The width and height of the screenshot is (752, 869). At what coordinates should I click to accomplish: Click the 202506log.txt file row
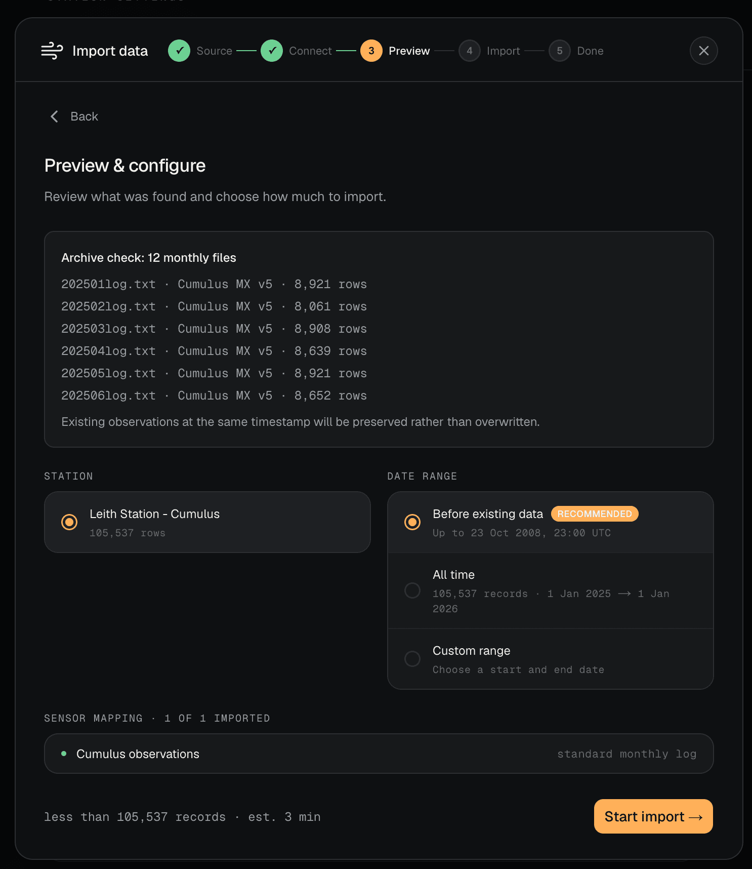(x=214, y=396)
